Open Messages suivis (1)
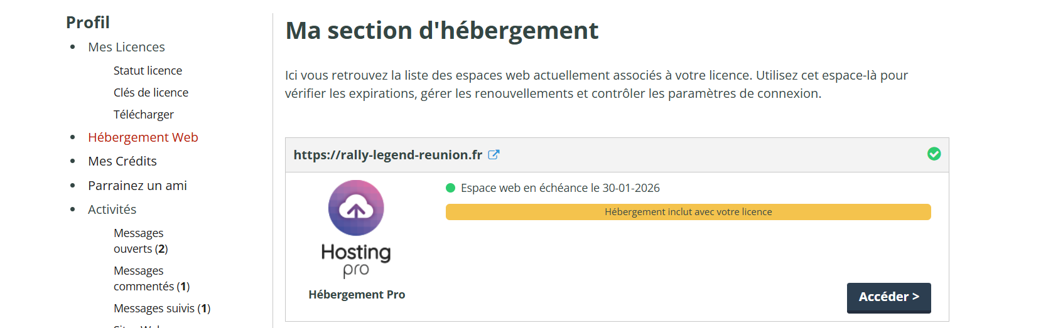Image resolution: width=1058 pixels, height=328 pixels. (162, 309)
